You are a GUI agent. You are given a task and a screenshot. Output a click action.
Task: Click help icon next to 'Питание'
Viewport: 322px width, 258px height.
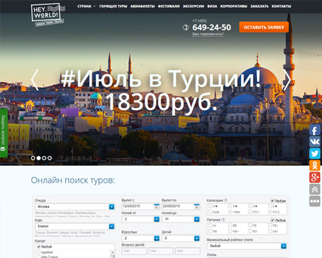223,220
